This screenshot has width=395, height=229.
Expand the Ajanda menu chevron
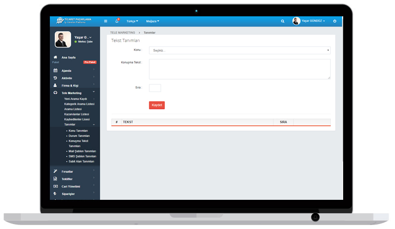pos(94,69)
